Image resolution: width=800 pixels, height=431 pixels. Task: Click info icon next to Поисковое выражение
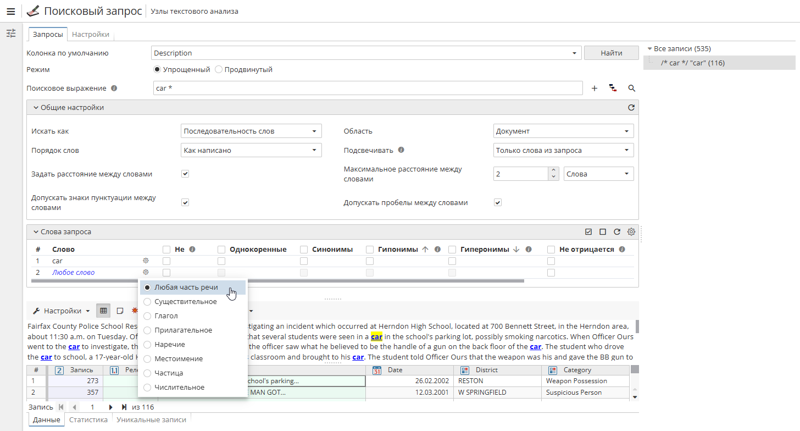tap(114, 88)
